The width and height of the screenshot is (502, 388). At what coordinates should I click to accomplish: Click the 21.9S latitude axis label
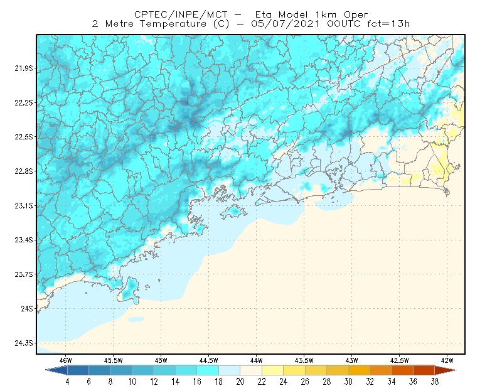[24, 68]
